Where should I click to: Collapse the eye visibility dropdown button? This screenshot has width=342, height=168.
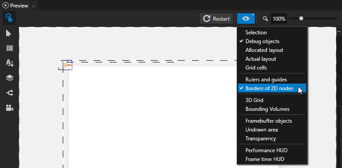point(246,18)
